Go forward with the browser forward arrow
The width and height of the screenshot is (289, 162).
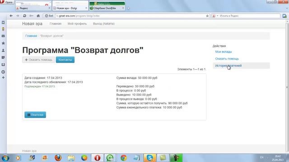coord(18,16)
